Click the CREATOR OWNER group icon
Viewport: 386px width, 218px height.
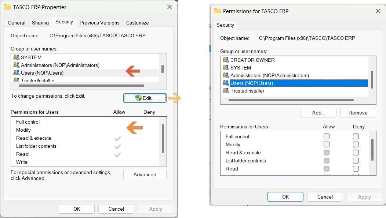(x=226, y=60)
